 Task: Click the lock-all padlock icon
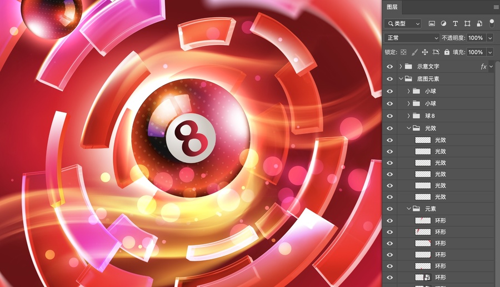[x=447, y=52]
